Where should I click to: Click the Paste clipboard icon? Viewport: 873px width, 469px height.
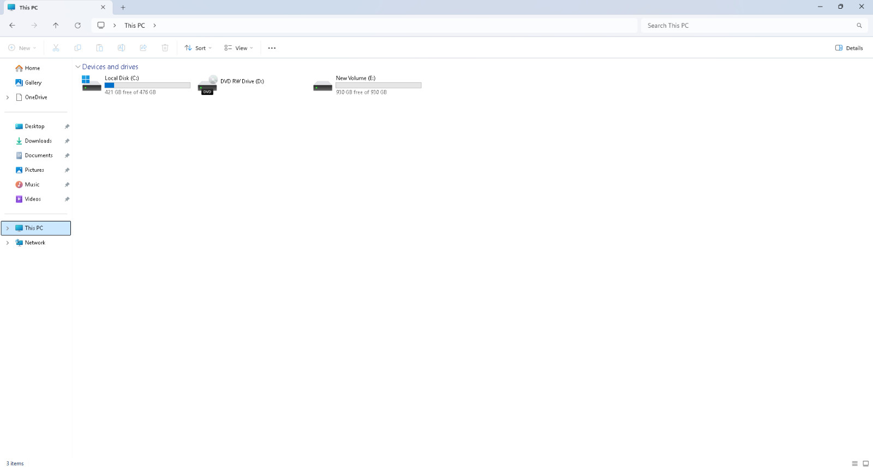[x=99, y=48]
